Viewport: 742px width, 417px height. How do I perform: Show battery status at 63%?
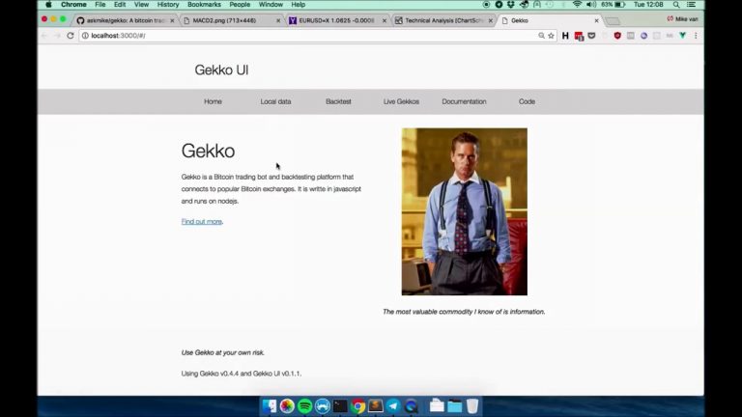pyautogui.click(x=614, y=5)
